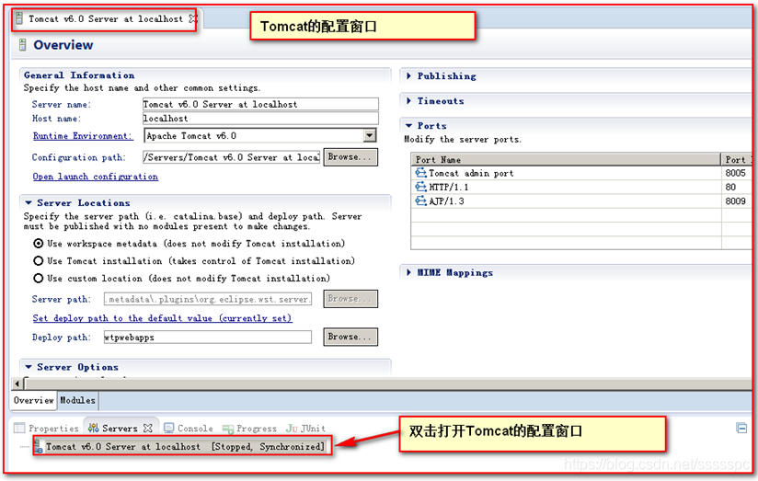
Task: Click the Overview heading server icon
Action: coord(22,45)
